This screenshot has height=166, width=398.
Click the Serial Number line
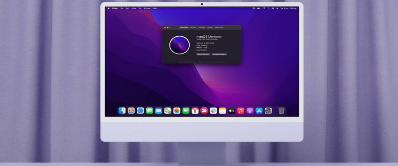202,50
